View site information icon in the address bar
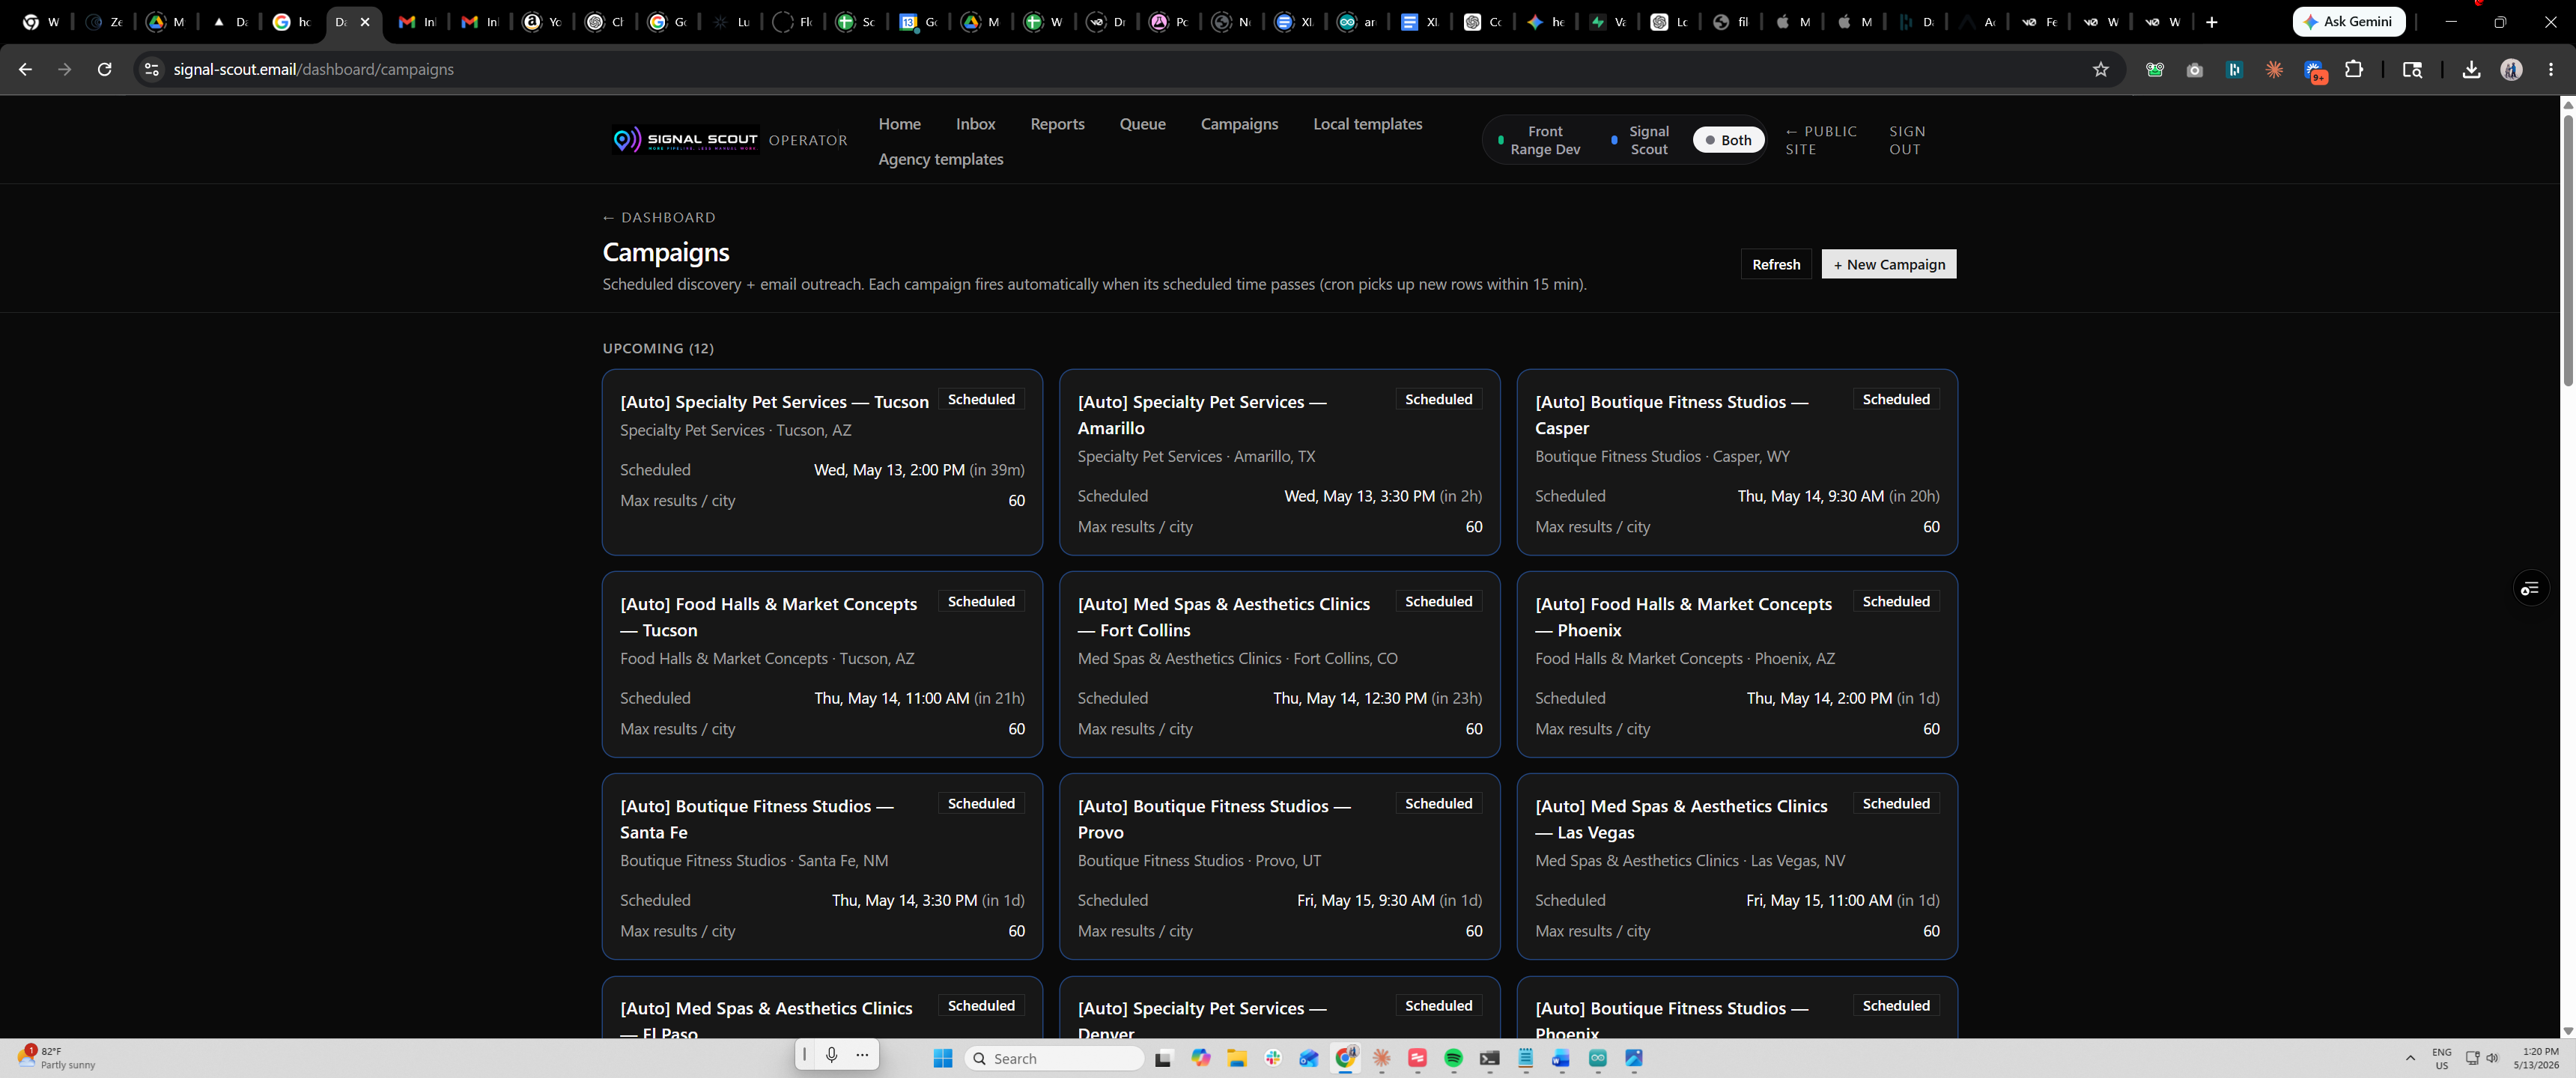The image size is (2576, 1078). [151, 69]
